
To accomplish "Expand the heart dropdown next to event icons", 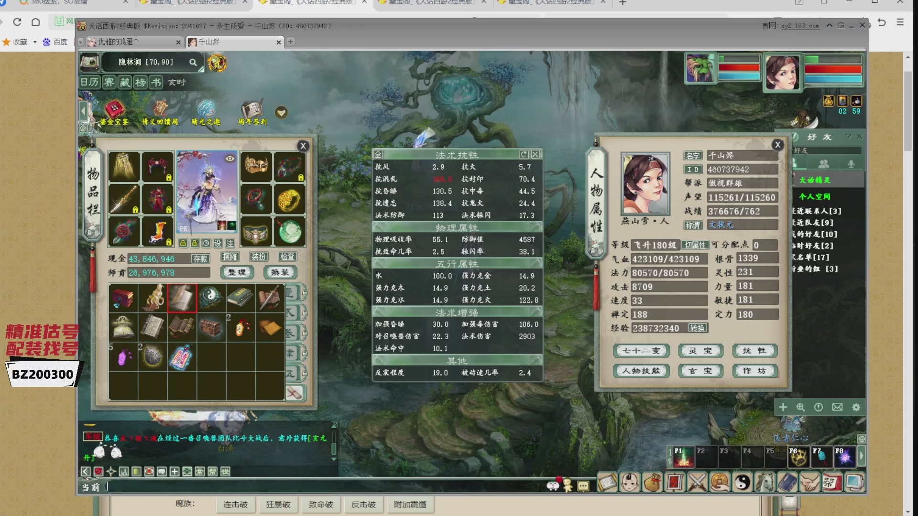I will pyautogui.click(x=281, y=113).
